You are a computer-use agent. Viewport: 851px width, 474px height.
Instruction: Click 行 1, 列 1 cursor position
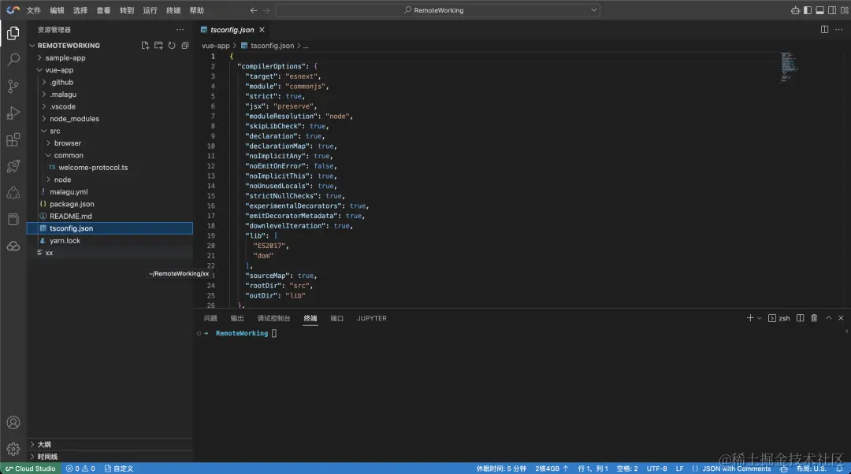click(x=593, y=468)
